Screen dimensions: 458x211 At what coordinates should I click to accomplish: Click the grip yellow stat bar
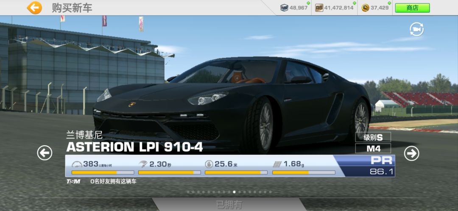click(x=304, y=172)
